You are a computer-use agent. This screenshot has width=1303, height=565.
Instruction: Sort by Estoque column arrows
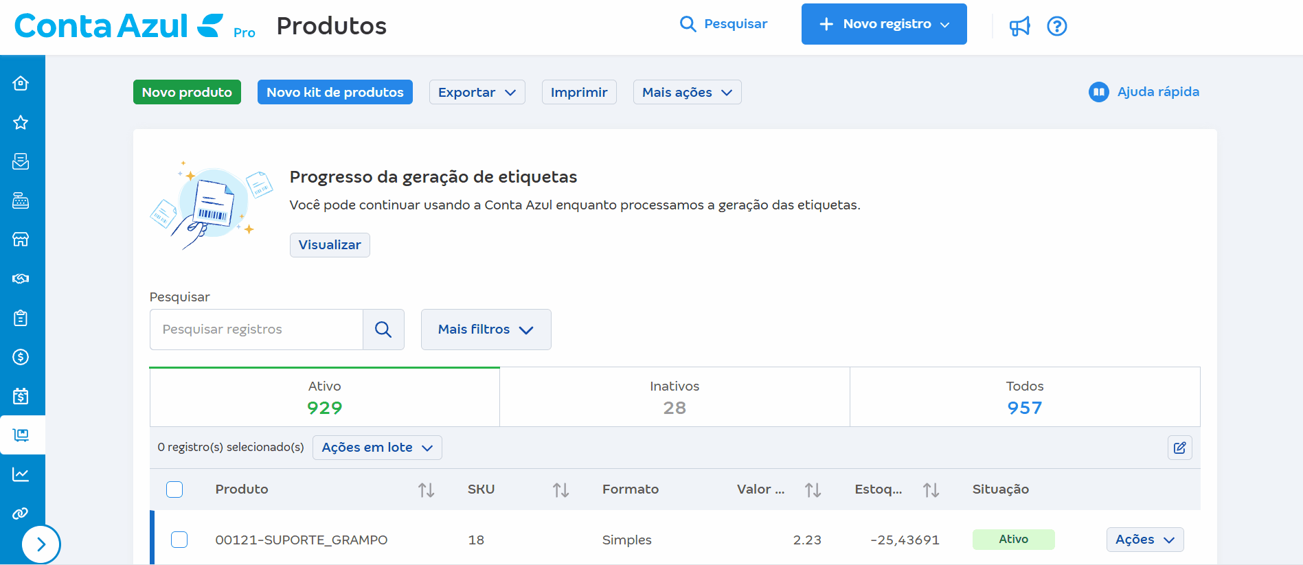pyautogui.click(x=931, y=489)
